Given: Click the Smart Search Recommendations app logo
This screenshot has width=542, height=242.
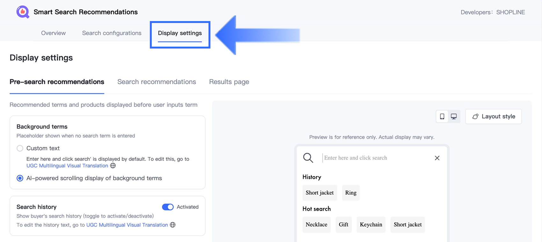Looking at the screenshot, I should (23, 12).
